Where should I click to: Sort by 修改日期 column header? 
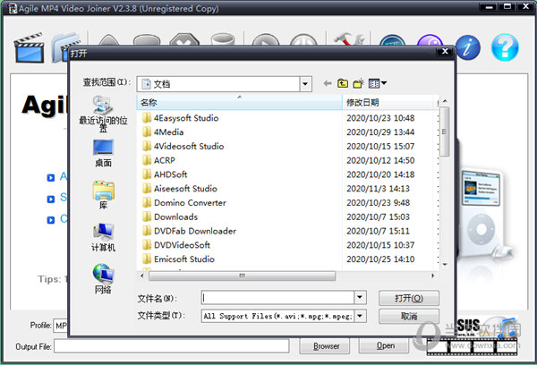[388, 102]
